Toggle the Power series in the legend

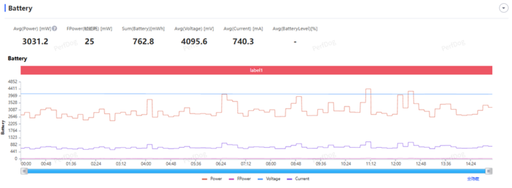coord(212,179)
